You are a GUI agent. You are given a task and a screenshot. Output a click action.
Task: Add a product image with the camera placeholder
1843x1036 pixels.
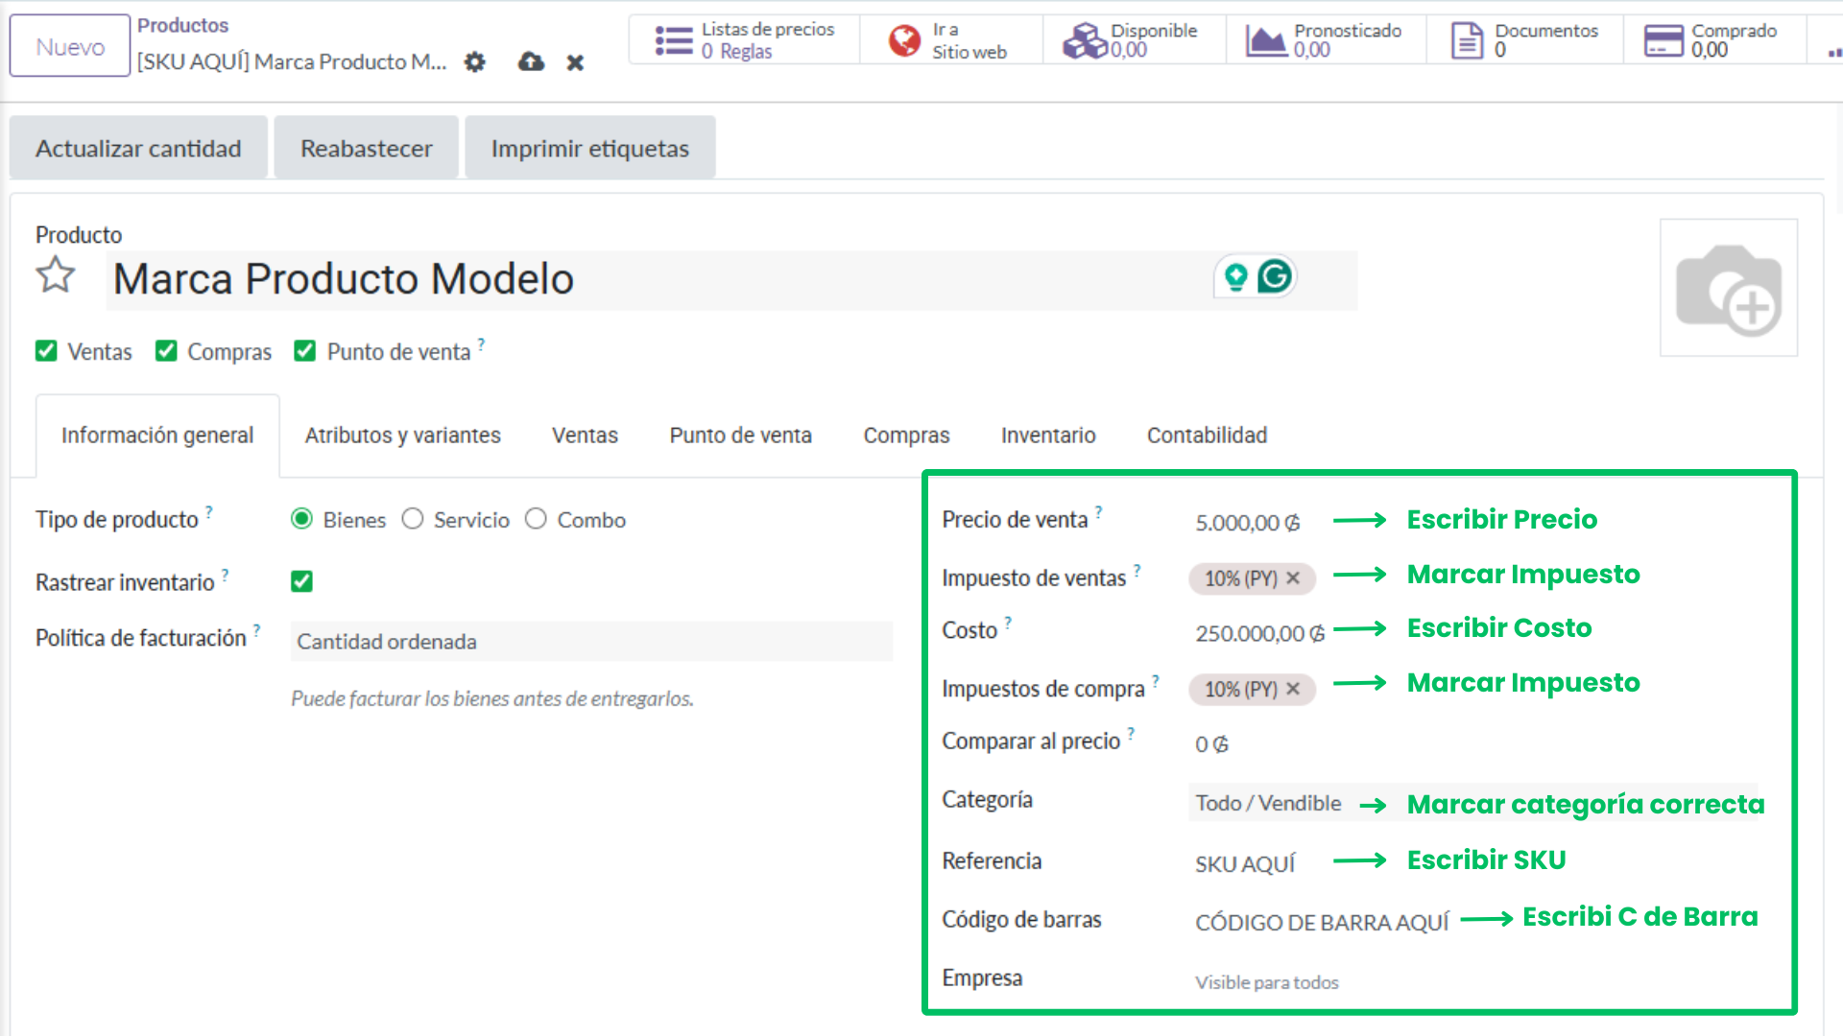coord(1728,288)
